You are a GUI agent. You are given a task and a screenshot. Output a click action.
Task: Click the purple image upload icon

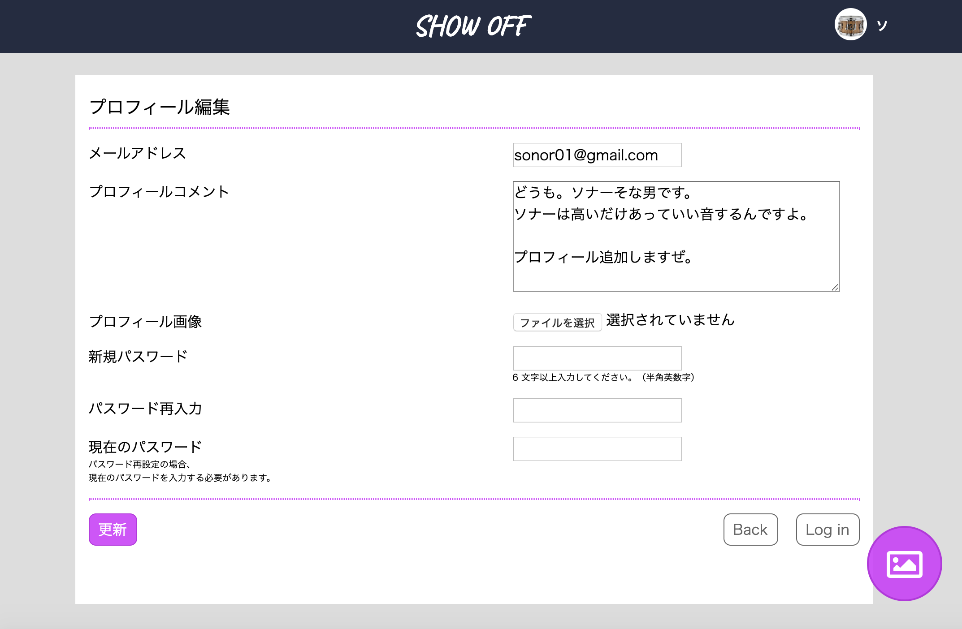pyautogui.click(x=905, y=564)
